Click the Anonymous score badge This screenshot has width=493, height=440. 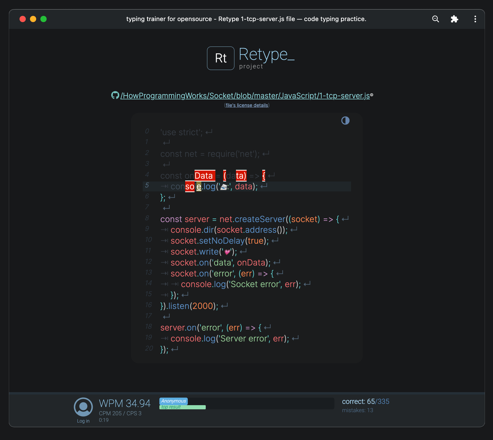click(x=173, y=401)
